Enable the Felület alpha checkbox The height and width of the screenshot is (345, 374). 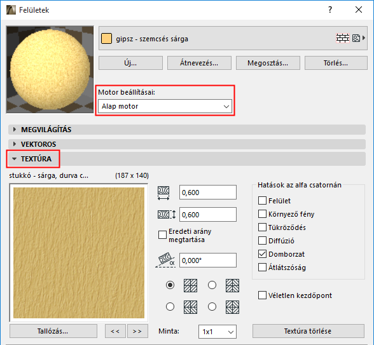click(262, 201)
